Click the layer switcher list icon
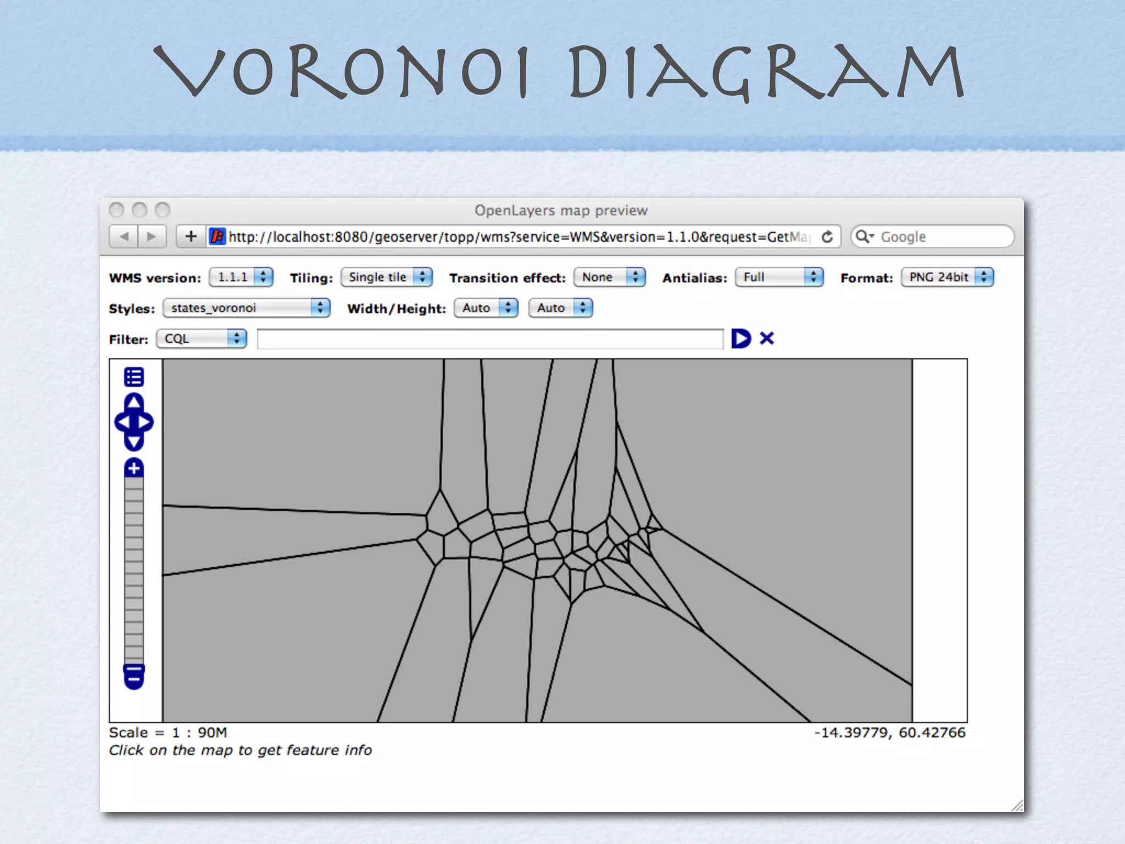 133,377
